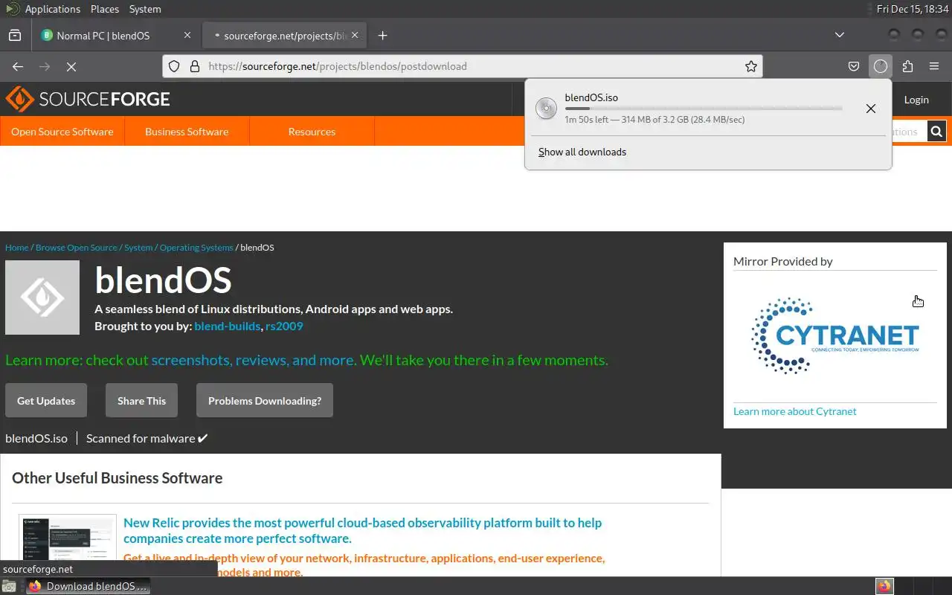Screen dimensions: 952x595
Task: Open the Open Source Software menu
Action: [62, 132]
